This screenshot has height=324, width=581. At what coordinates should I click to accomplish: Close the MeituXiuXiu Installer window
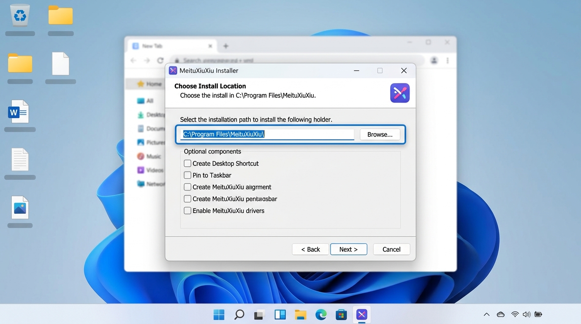pos(404,70)
